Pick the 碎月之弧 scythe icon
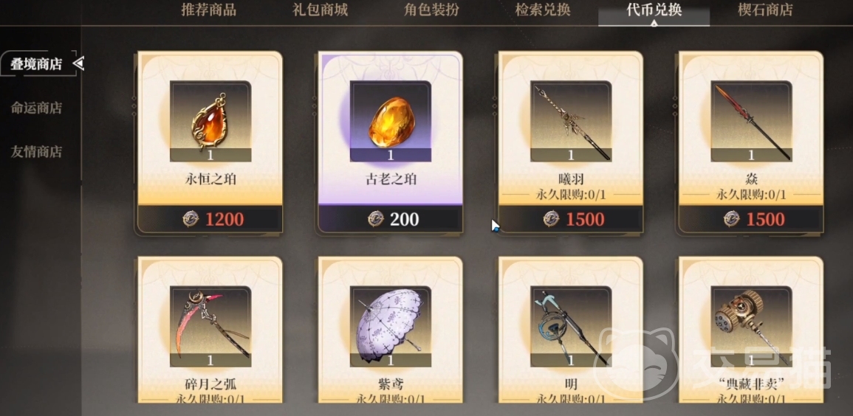Screen dimensions: 853x416 pyautogui.click(x=210, y=327)
